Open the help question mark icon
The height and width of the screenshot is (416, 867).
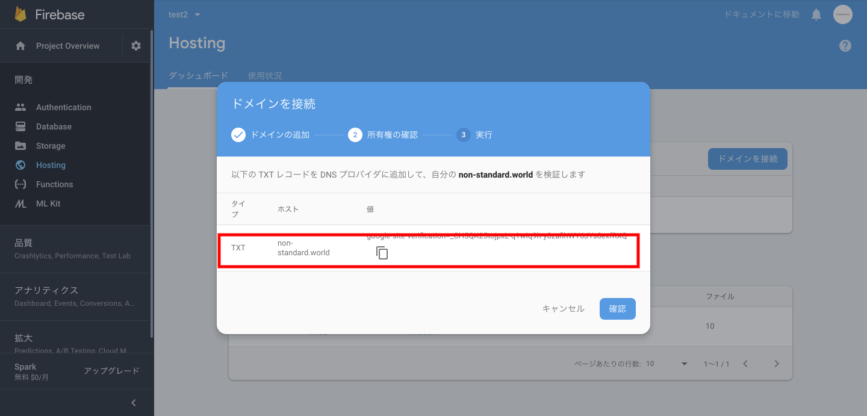[x=845, y=46]
